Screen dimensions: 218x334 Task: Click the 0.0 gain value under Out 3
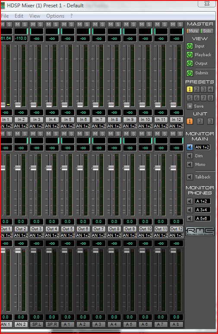[x=37, y=222]
